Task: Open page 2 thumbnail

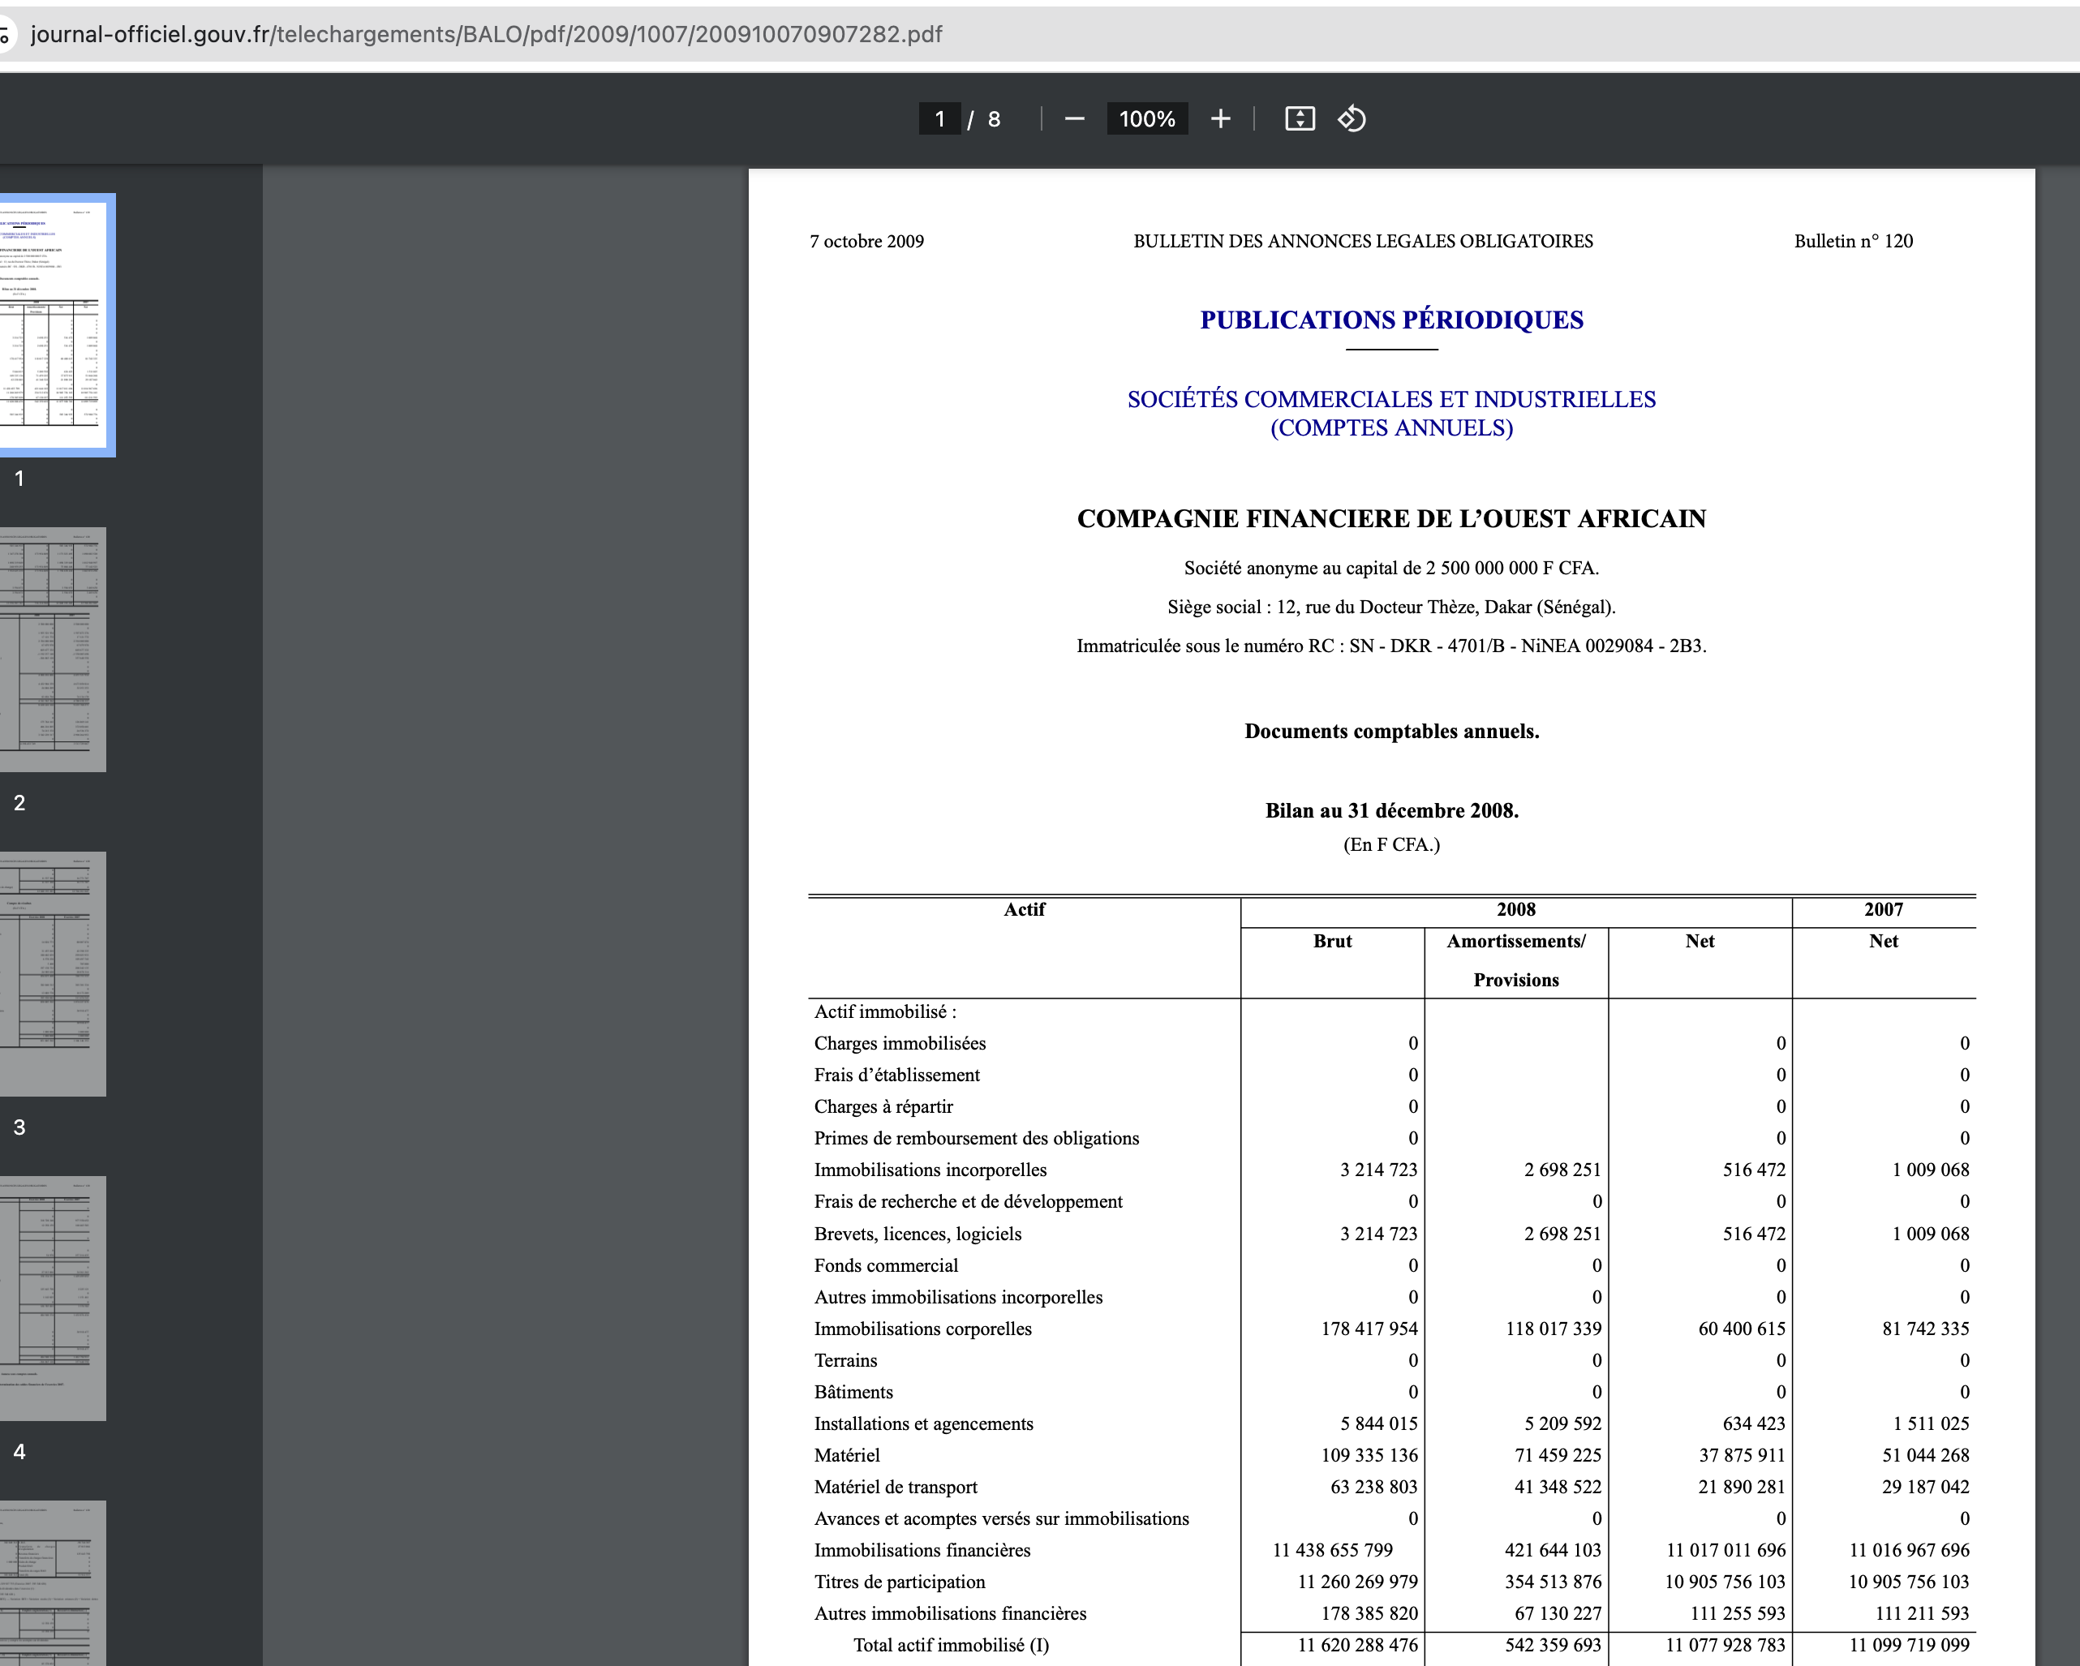Action: [x=53, y=649]
